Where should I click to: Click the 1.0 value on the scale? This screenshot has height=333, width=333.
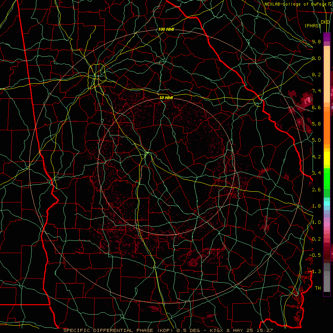tap(316, 222)
